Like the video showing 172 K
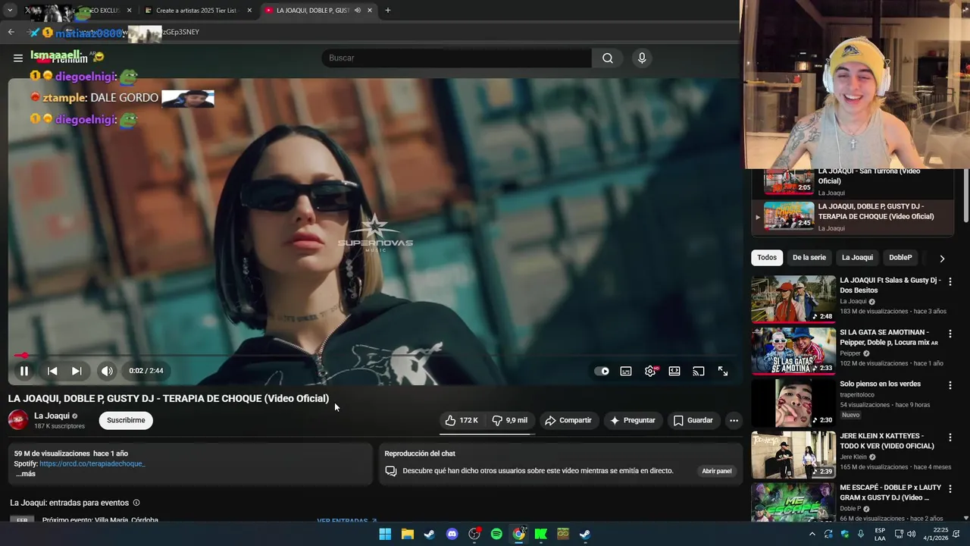Image resolution: width=970 pixels, height=546 pixels. coord(462,420)
